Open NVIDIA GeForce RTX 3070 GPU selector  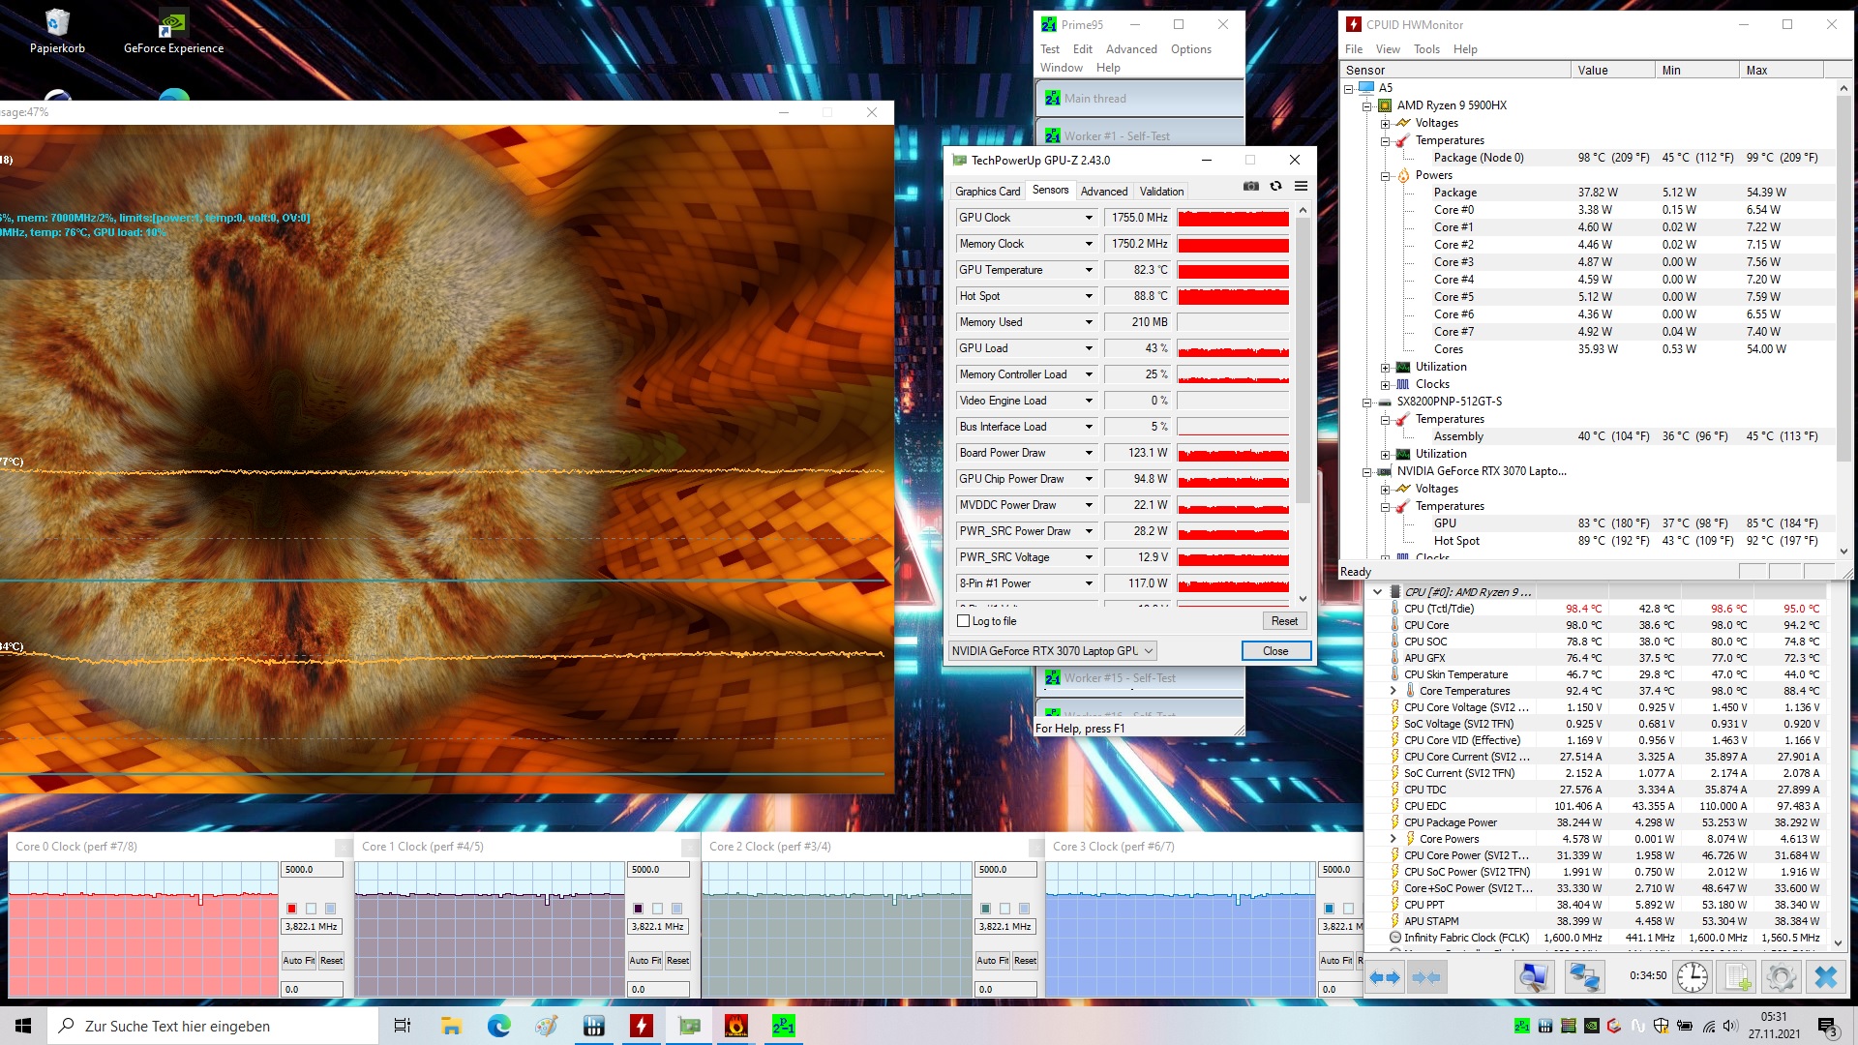[1052, 651]
